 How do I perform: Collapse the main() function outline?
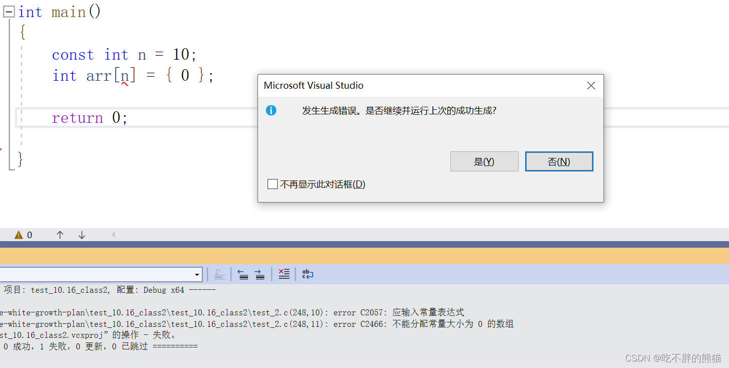coord(9,12)
